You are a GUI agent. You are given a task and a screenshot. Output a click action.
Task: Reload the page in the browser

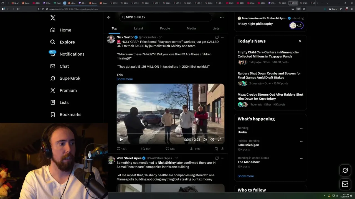point(18,9)
